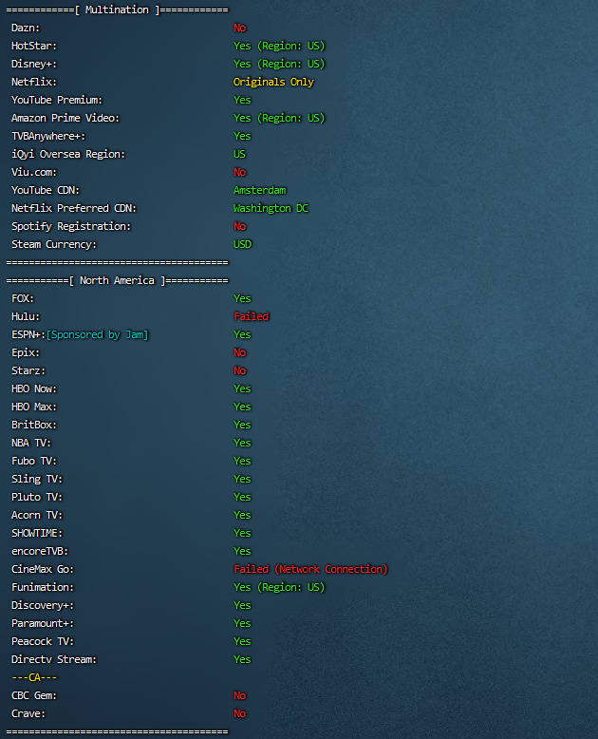This screenshot has width=598, height=739.
Task: Click the Steam Currency 'USD' value
Action: tap(243, 244)
